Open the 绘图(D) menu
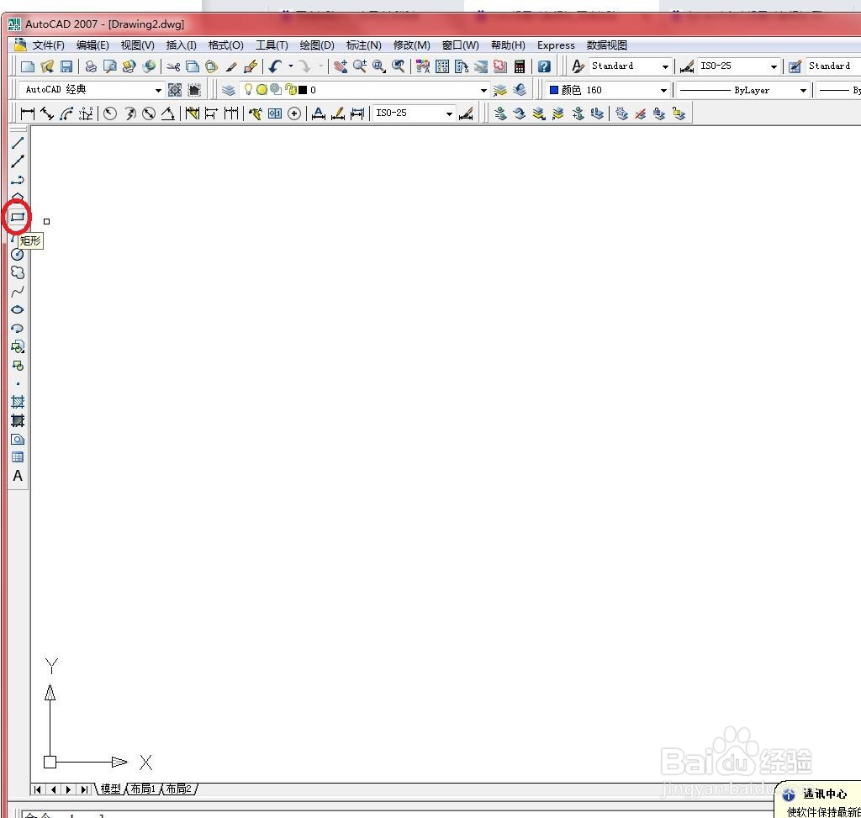This screenshot has height=818, width=861. click(317, 45)
